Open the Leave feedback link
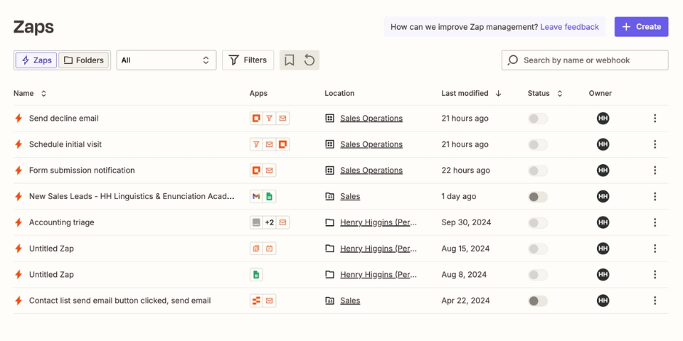This screenshot has width=683, height=341. point(569,27)
